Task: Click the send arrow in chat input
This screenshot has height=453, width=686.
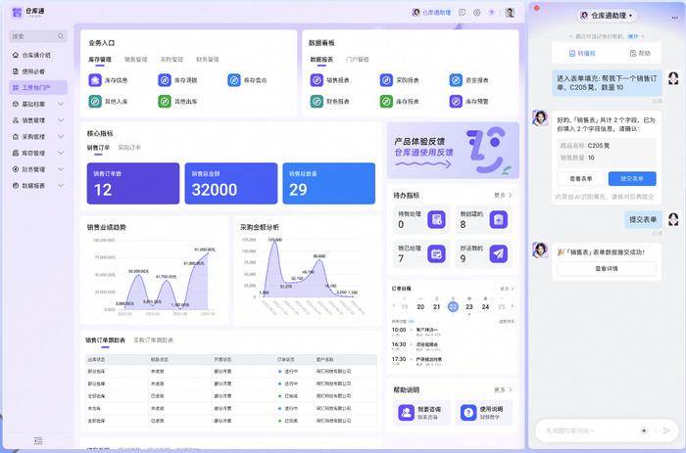Action: click(666, 430)
